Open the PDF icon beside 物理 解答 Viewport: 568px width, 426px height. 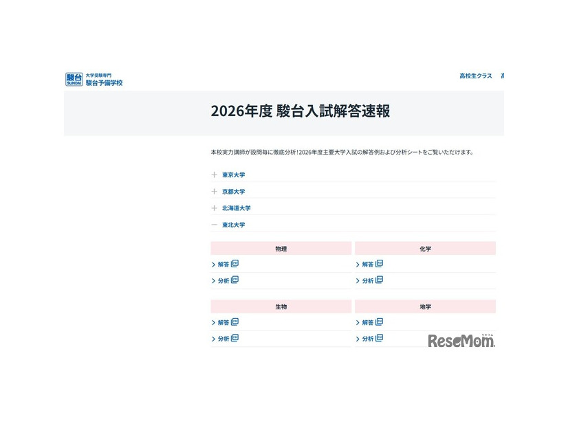pos(234,264)
